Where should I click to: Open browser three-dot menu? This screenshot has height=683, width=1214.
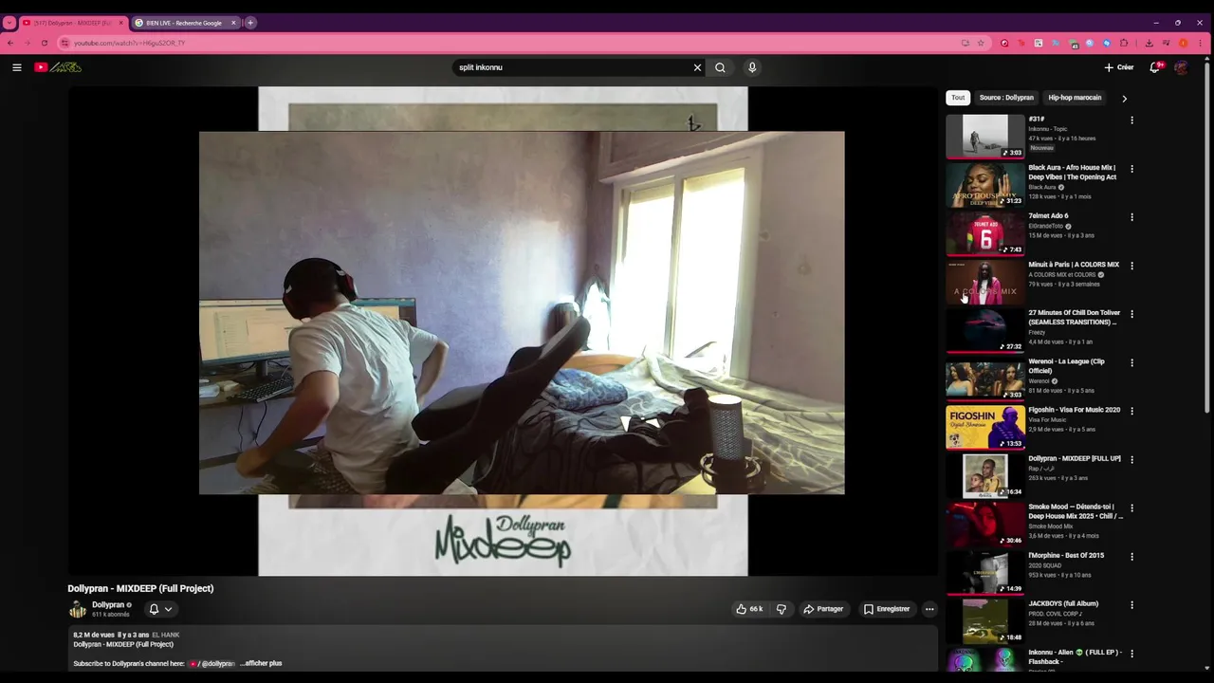(x=1201, y=43)
